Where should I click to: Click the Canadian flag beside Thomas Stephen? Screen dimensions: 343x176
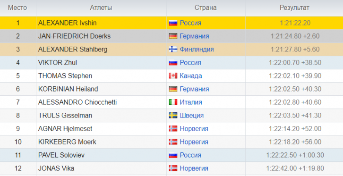pos(173,76)
